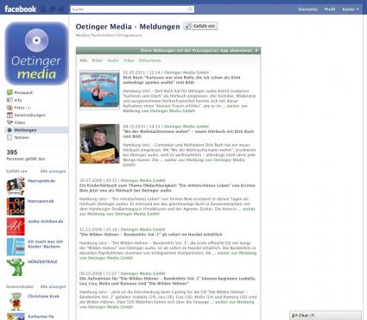The height and width of the screenshot is (320, 367).
Task: Go to Startseite in the header
Action: (307, 9)
